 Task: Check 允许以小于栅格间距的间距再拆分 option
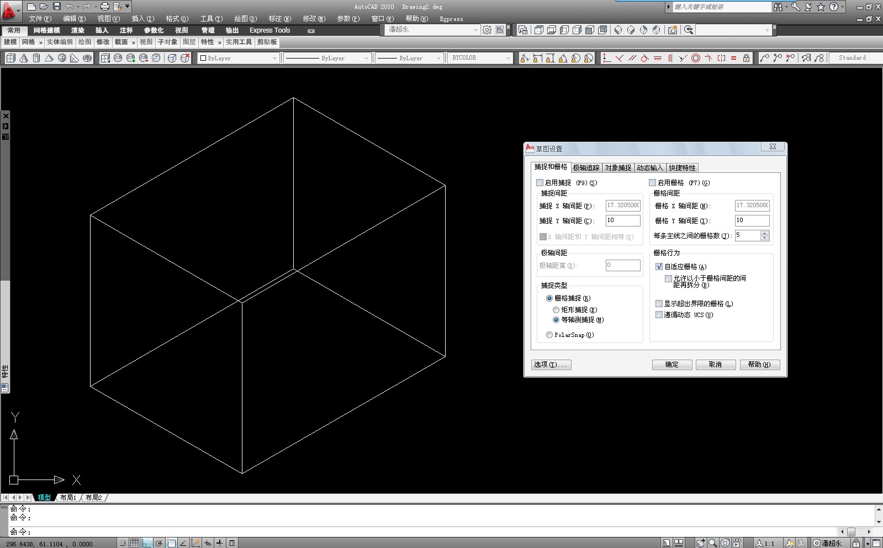(668, 278)
